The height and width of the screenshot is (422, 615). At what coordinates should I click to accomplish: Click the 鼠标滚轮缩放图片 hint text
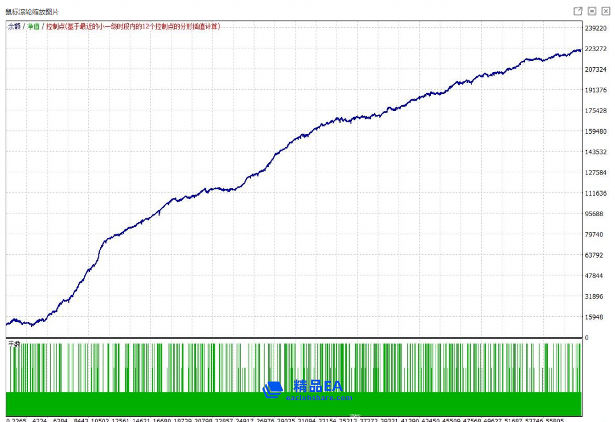[x=32, y=12]
